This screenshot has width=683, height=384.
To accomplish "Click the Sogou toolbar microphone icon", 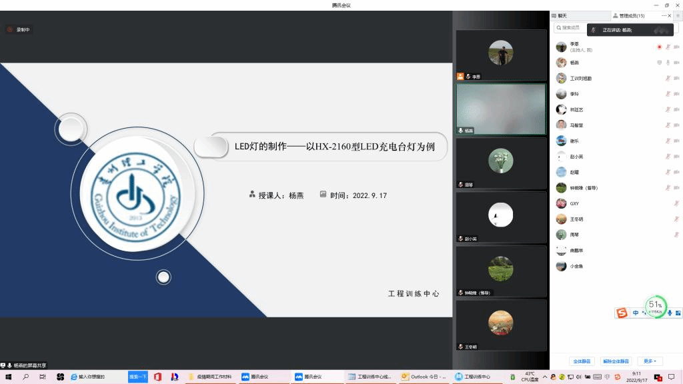I will point(669,313).
